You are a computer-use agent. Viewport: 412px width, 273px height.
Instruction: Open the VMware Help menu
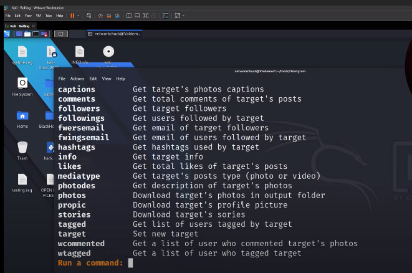60,16
